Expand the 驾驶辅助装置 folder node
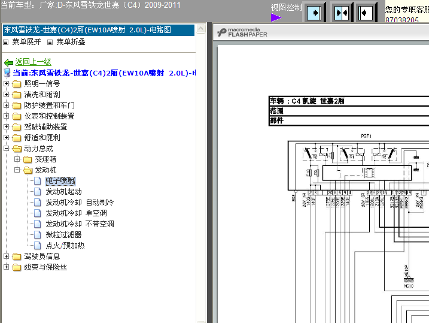Screen dimensions: 429x323 [x=7, y=127]
